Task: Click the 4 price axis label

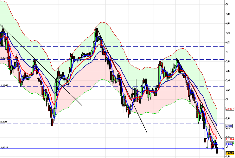Action: 227,52
